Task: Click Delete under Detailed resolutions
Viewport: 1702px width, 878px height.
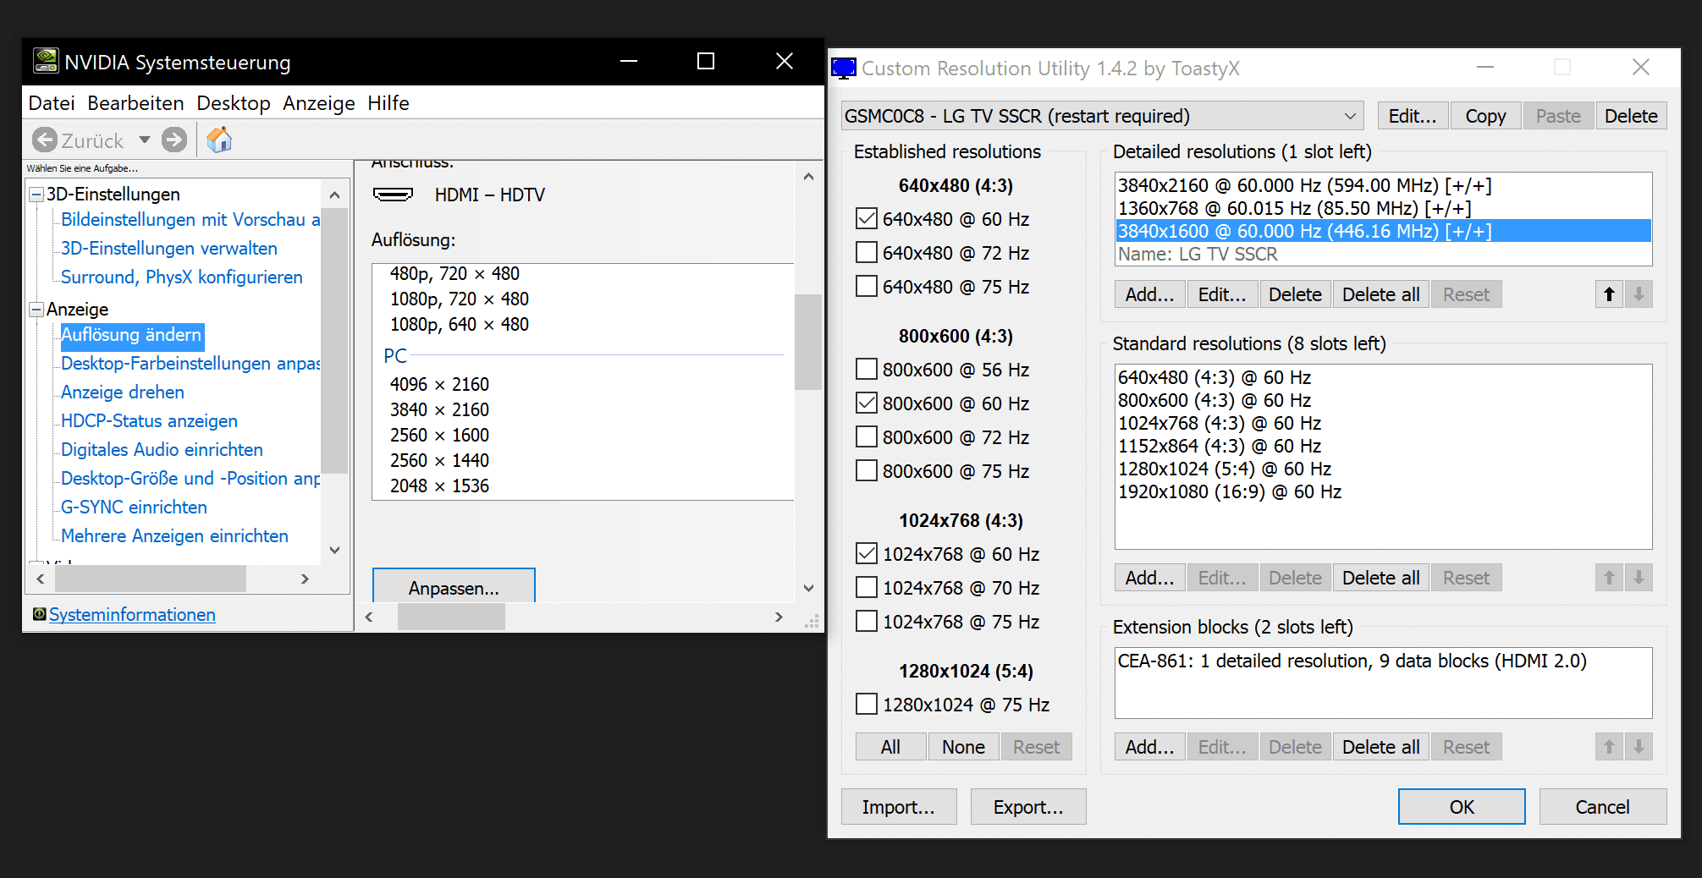Action: point(1295,294)
